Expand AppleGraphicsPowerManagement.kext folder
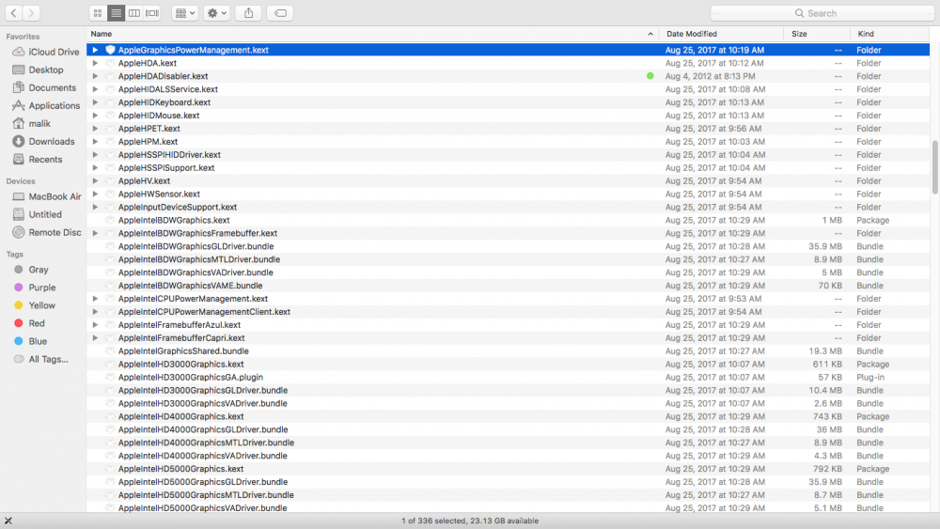Screen dimensions: 940x529 pyautogui.click(x=95, y=51)
